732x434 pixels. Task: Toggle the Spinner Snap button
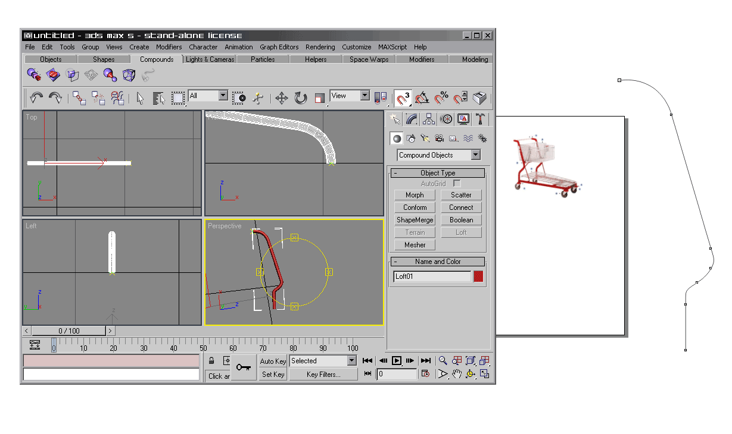tap(460, 98)
